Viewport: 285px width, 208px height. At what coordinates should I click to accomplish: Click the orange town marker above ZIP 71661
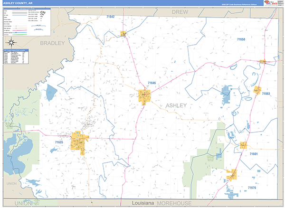[243, 145]
